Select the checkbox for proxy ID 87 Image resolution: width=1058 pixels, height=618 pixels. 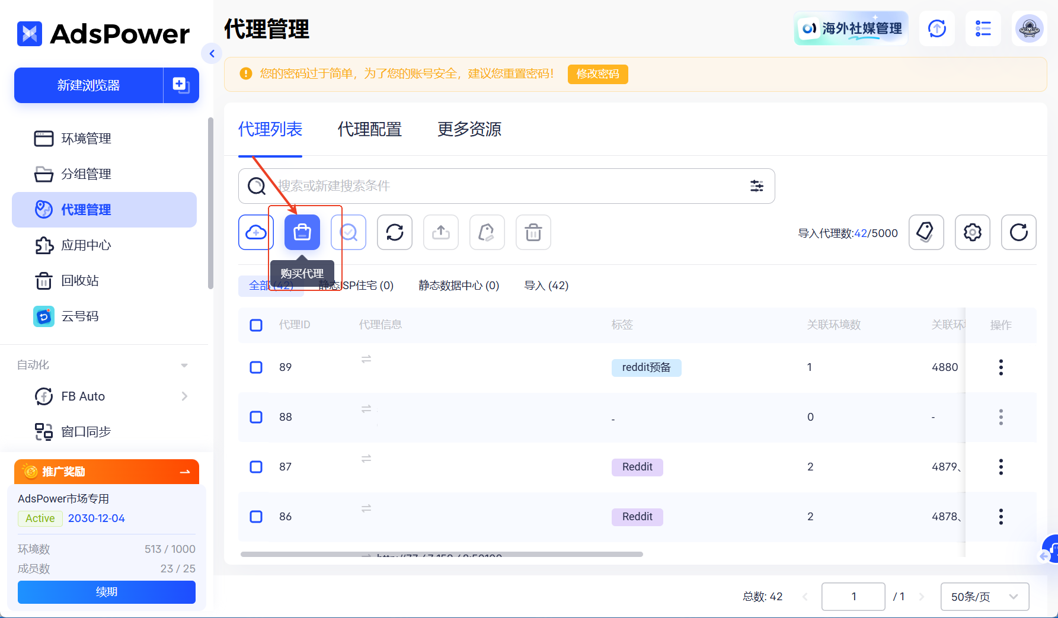tap(256, 467)
